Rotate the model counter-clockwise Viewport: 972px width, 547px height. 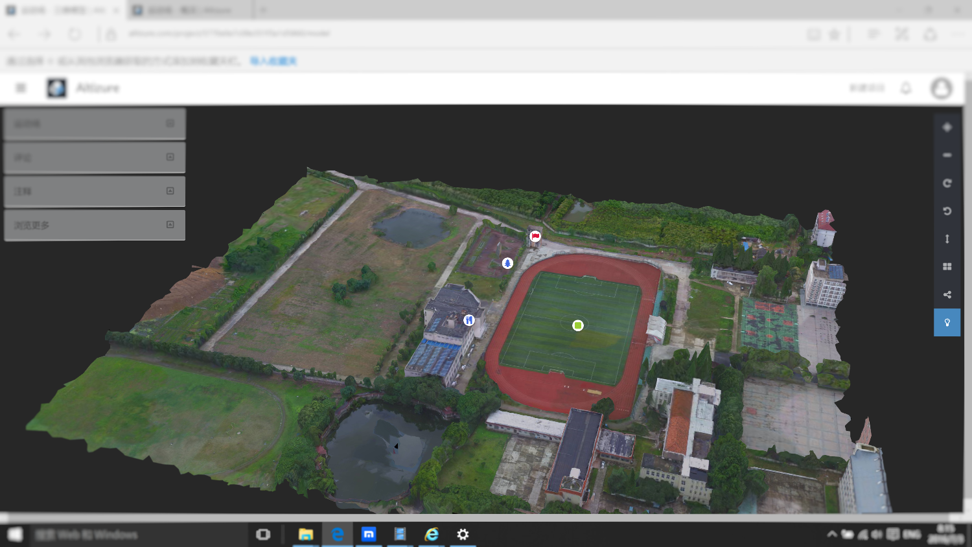pyautogui.click(x=947, y=211)
